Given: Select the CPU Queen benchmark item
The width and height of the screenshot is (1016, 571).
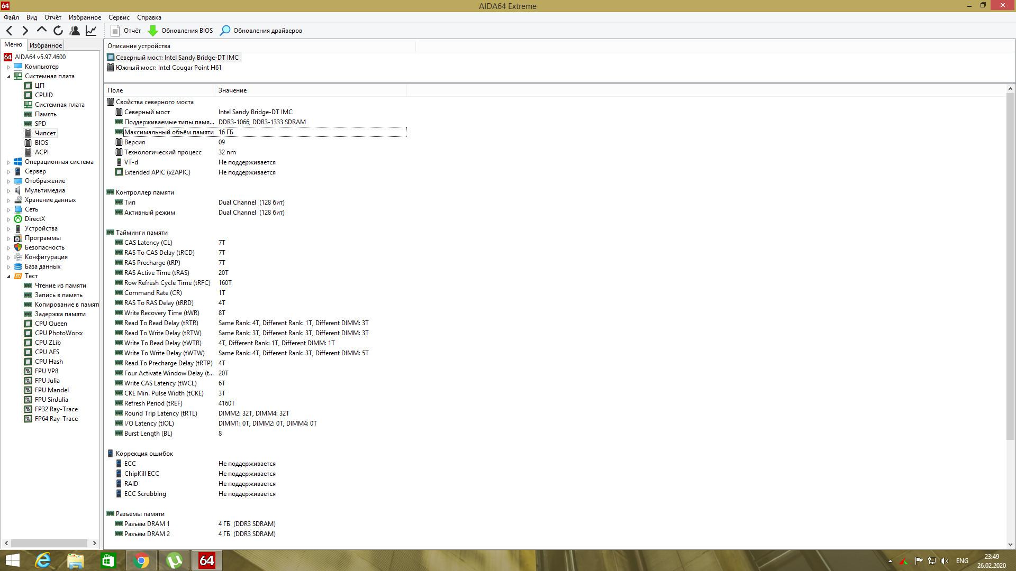Looking at the screenshot, I should click(51, 324).
